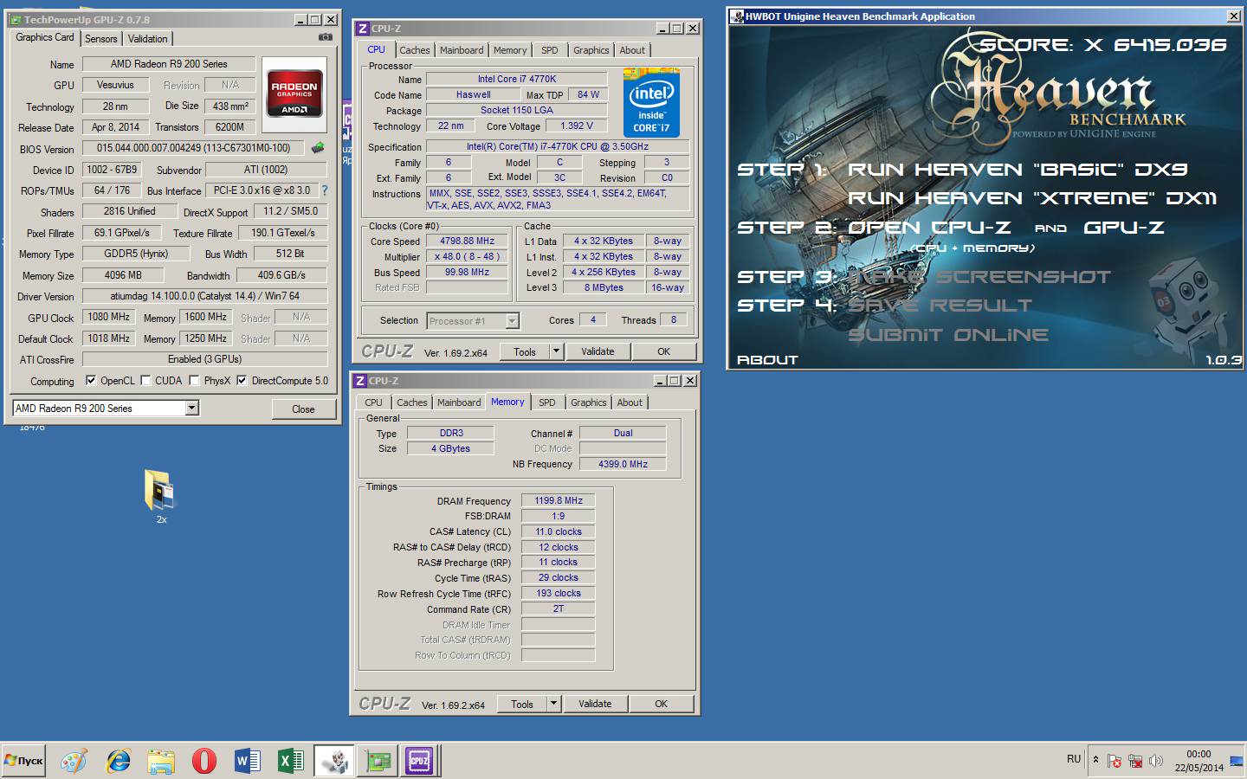This screenshot has height=779, width=1247.
Task: Open SPD tab in lower CPU-Z window
Action: pyautogui.click(x=547, y=402)
